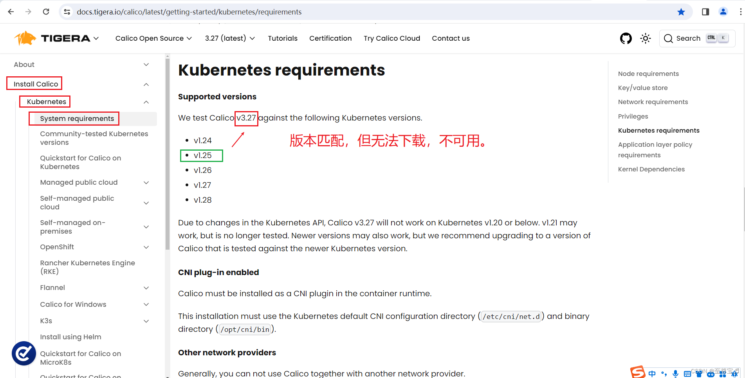This screenshot has height=378, width=745.
Task: Reload the current page
Action: point(46,12)
